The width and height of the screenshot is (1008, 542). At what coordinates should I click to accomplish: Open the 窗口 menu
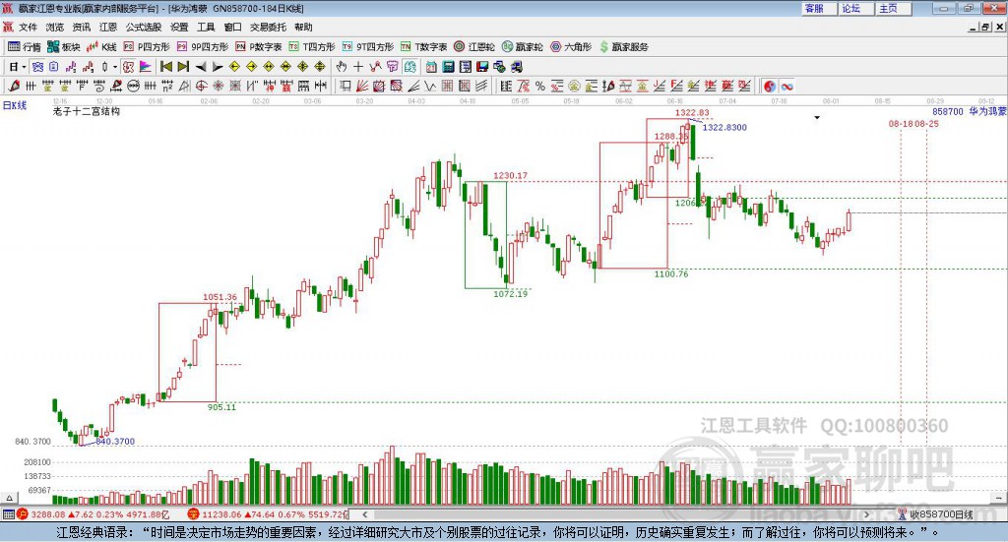pos(232,27)
